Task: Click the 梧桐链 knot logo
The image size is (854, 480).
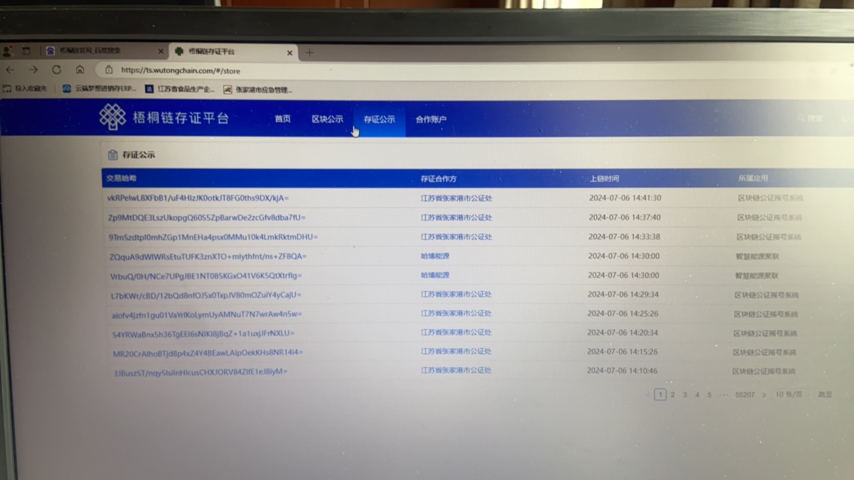Action: coord(113,117)
